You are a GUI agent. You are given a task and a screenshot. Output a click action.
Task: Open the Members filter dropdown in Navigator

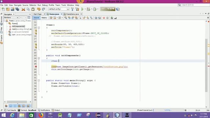click(x=11, y=17)
